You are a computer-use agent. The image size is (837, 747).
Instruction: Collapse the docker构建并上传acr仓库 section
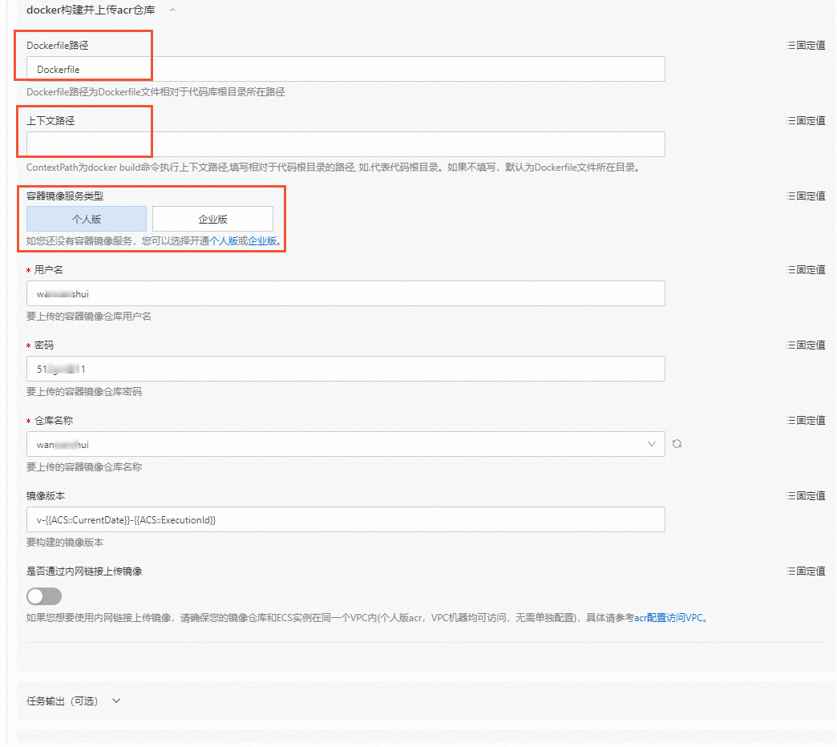coord(172,10)
